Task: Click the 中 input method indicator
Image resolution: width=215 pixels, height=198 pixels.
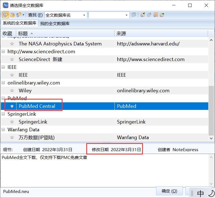Action: click(x=200, y=193)
